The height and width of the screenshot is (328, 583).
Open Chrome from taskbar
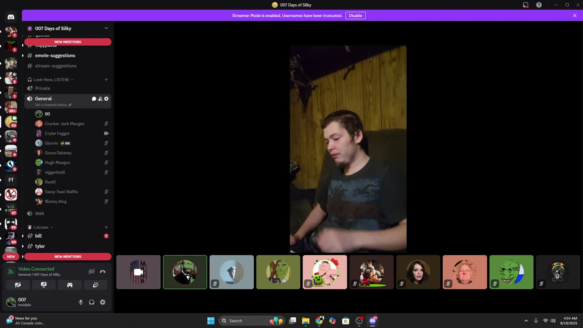[x=319, y=321]
